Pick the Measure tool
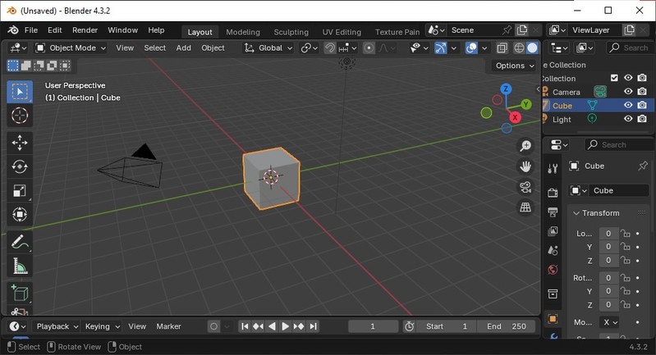The width and height of the screenshot is (656, 355). coord(20,266)
